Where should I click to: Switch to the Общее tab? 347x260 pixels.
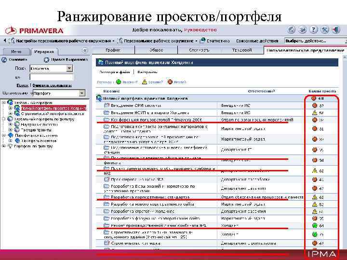point(156,50)
